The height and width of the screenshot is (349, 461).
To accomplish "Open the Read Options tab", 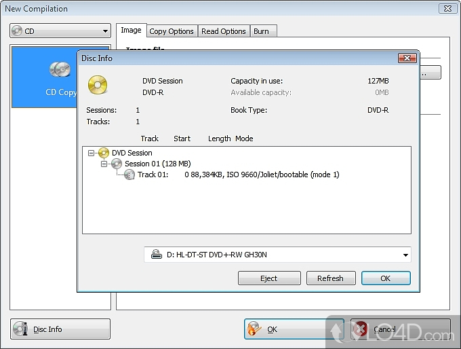I will click(x=224, y=31).
